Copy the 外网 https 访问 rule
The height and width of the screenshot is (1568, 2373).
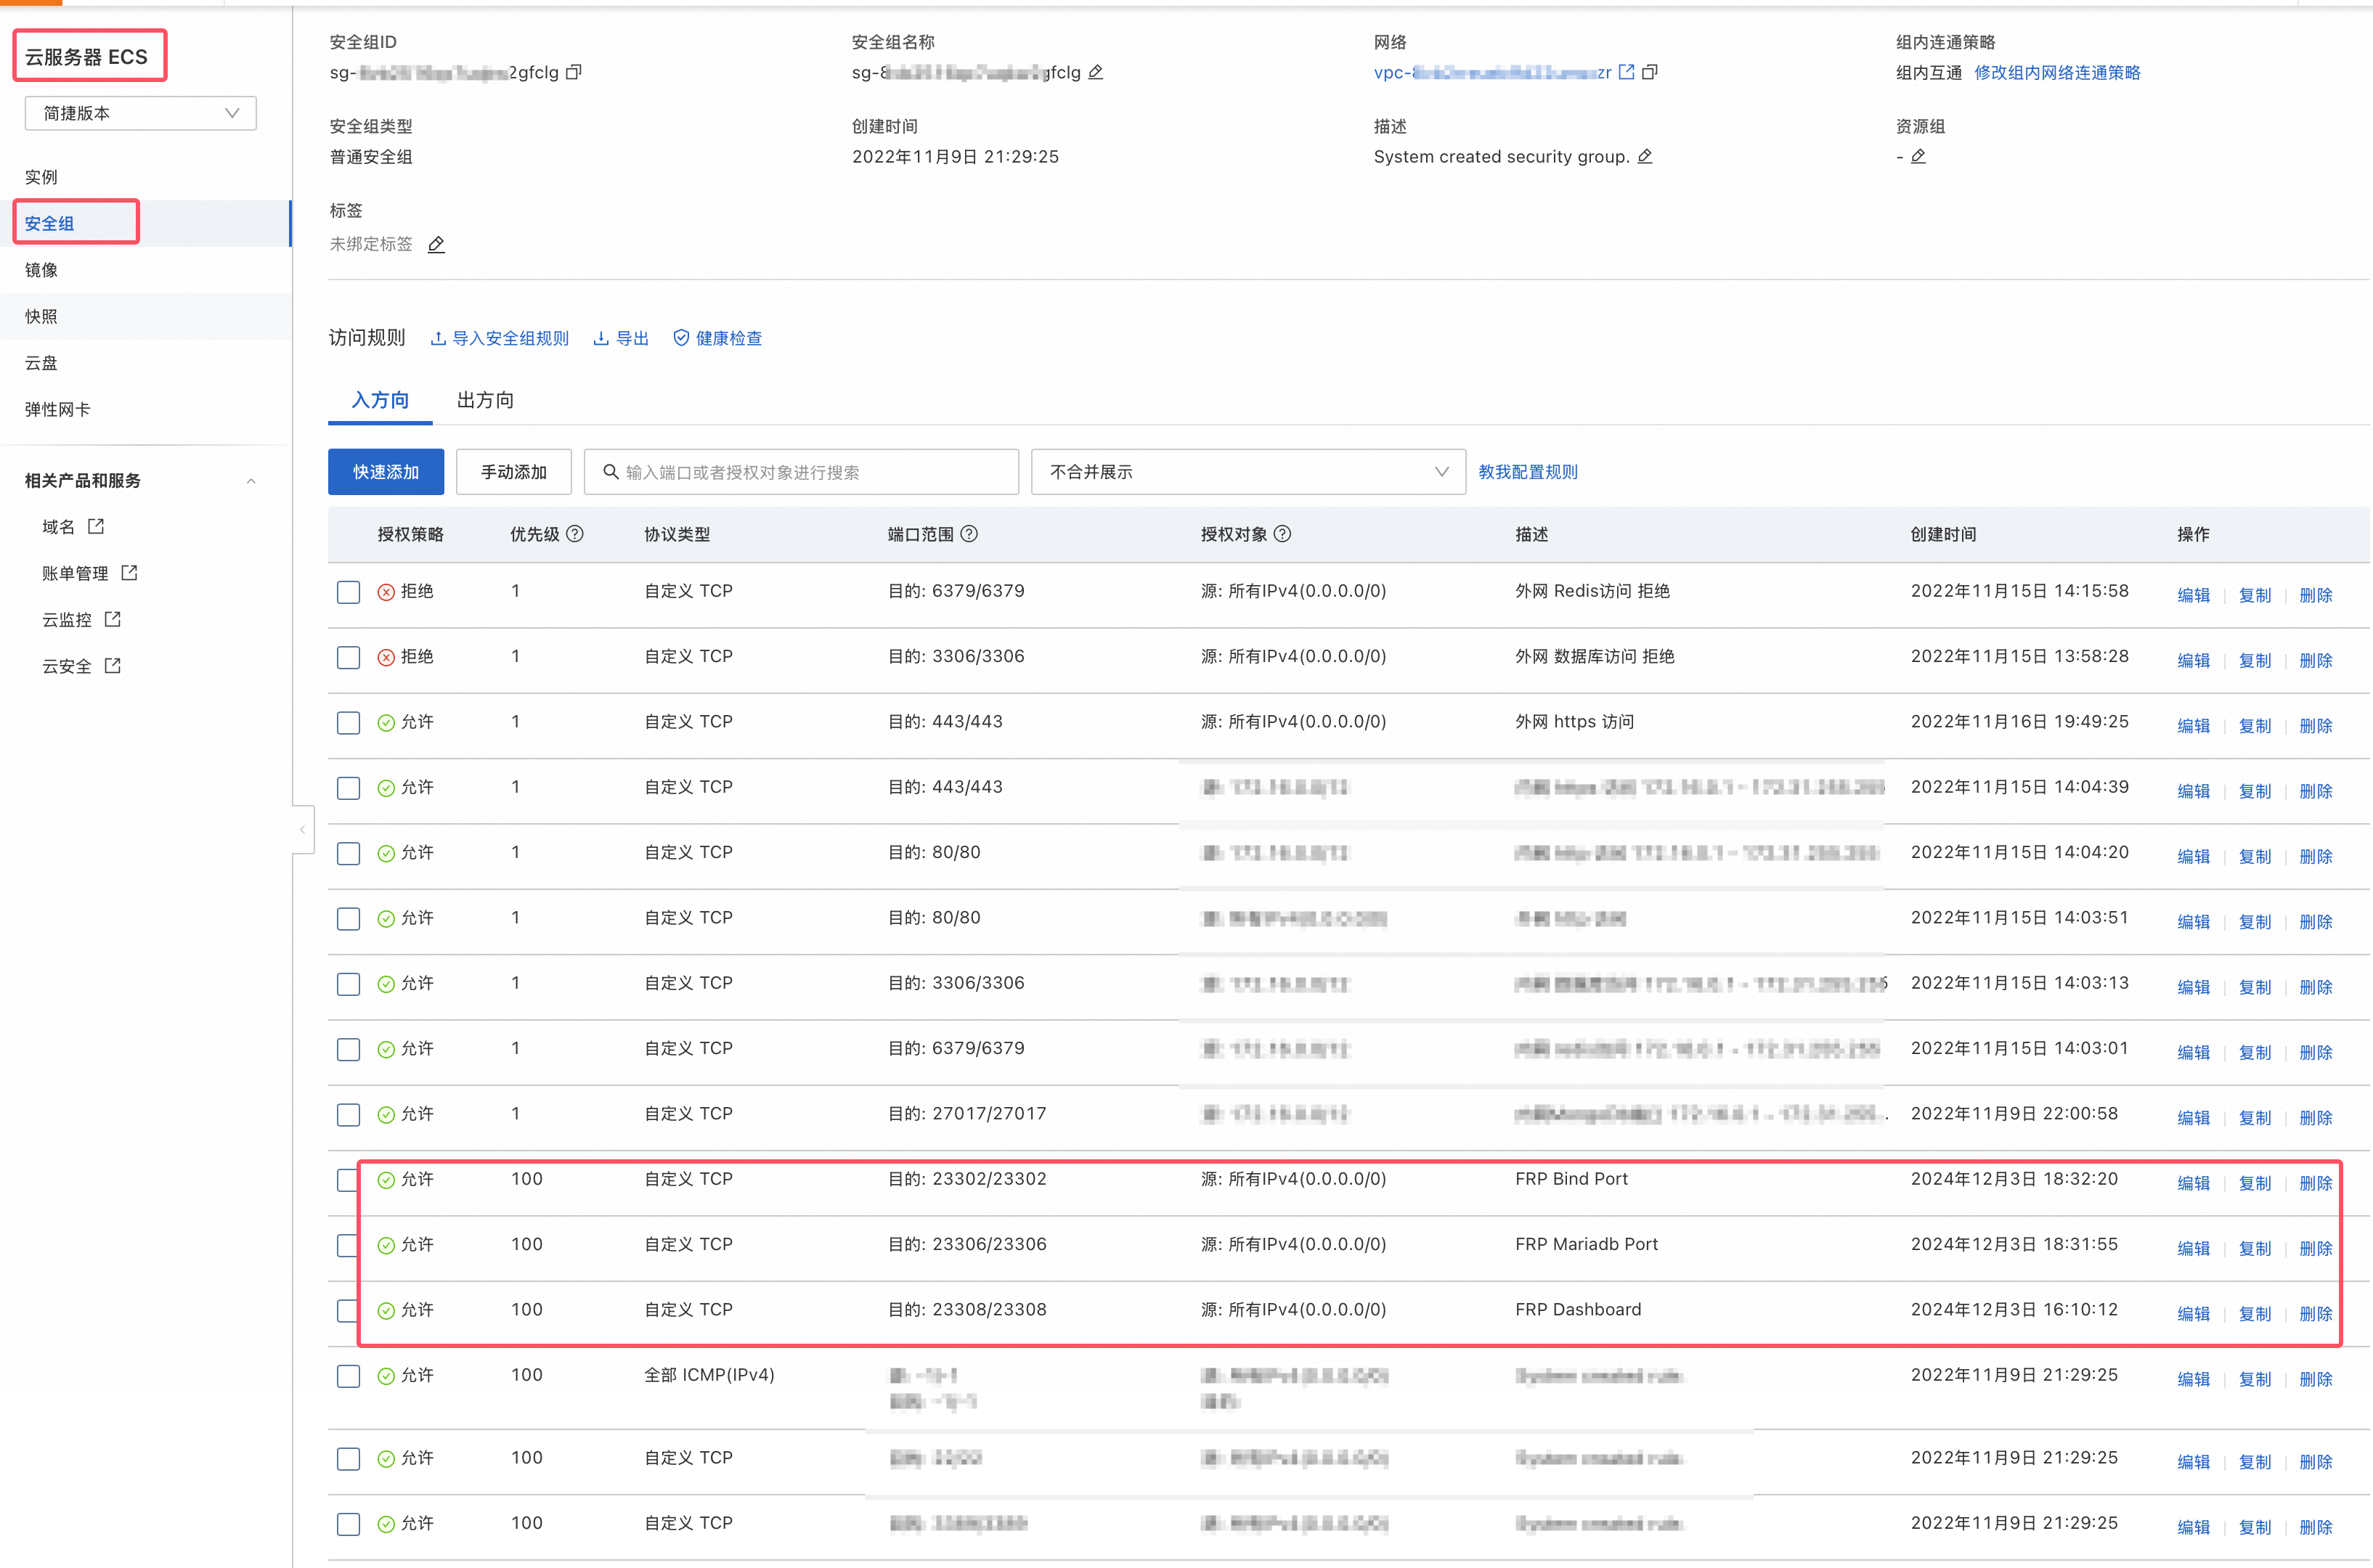(x=2254, y=726)
